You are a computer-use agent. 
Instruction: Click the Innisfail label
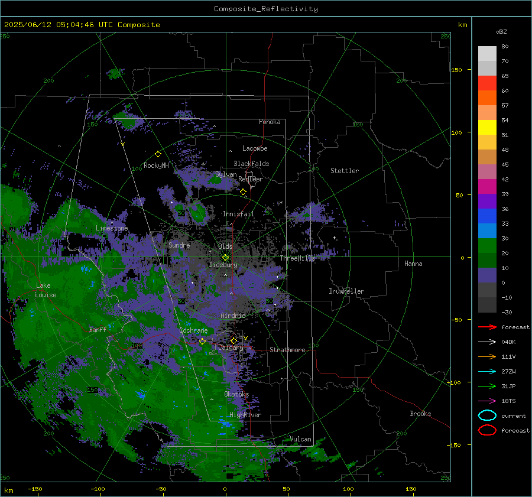[238, 214]
